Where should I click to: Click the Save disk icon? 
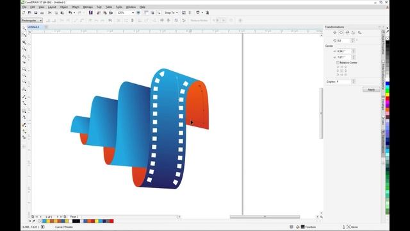(x=36, y=13)
